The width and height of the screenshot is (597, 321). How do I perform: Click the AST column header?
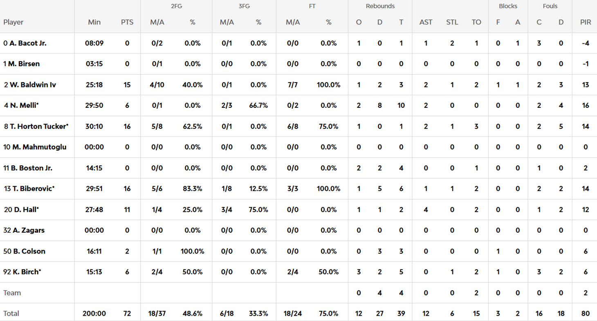tap(426, 22)
